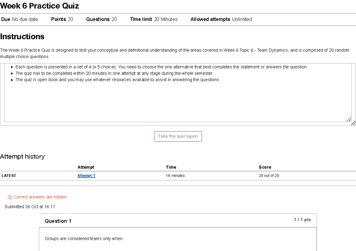Image resolution: width=356 pixels, height=251 pixels.
Task: Select the "Week 6 Practice Quiz" page title
Action: [39, 6]
